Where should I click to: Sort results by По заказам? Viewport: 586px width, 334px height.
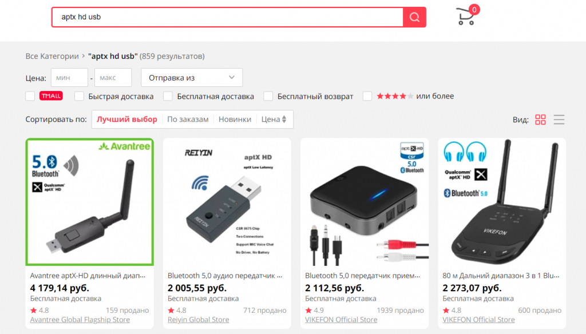[x=188, y=119]
